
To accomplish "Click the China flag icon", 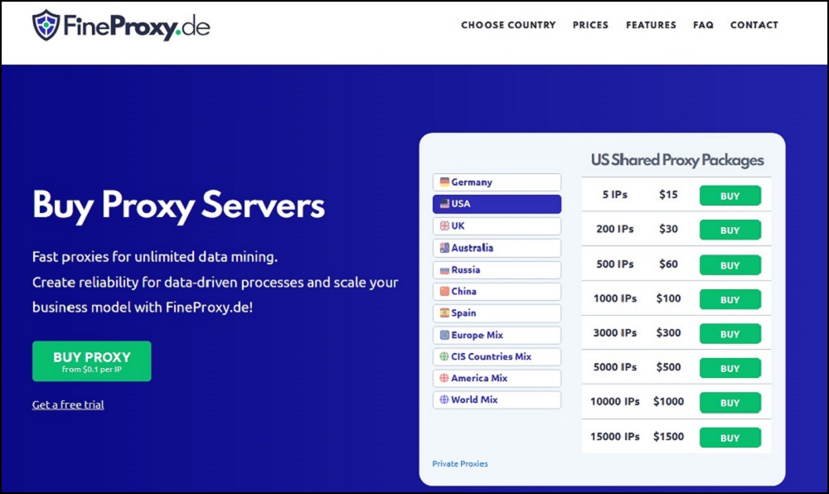I will pos(444,291).
